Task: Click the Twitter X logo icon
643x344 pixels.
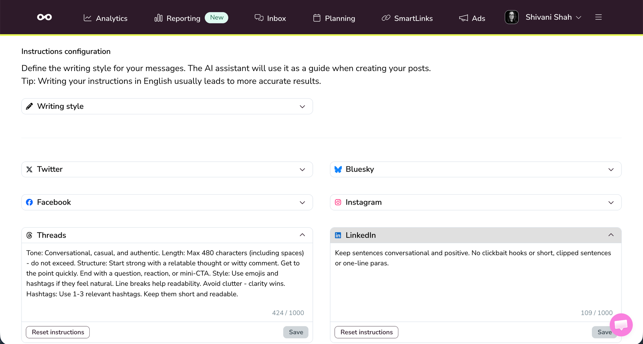Action: [x=29, y=169]
